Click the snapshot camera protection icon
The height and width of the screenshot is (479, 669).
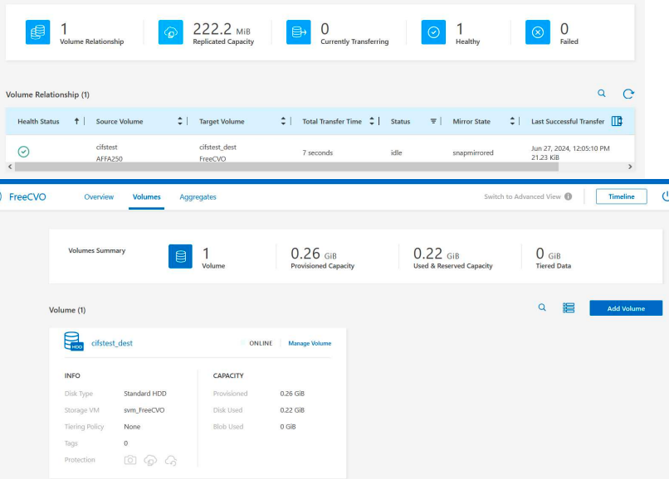[130, 460]
